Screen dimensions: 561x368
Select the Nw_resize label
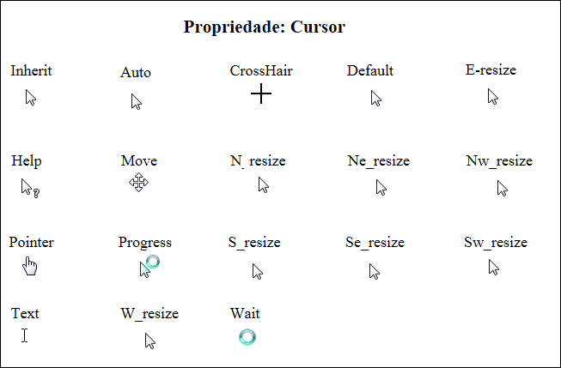[x=499, y=160]
